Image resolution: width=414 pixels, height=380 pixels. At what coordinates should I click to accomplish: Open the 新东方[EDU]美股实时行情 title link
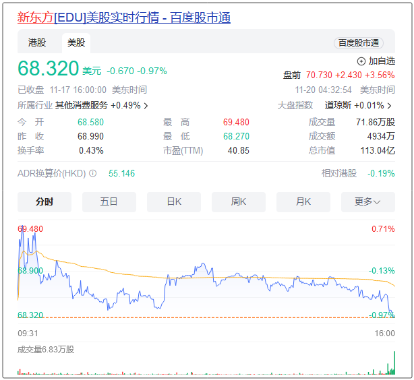click(x=124, y=18)
